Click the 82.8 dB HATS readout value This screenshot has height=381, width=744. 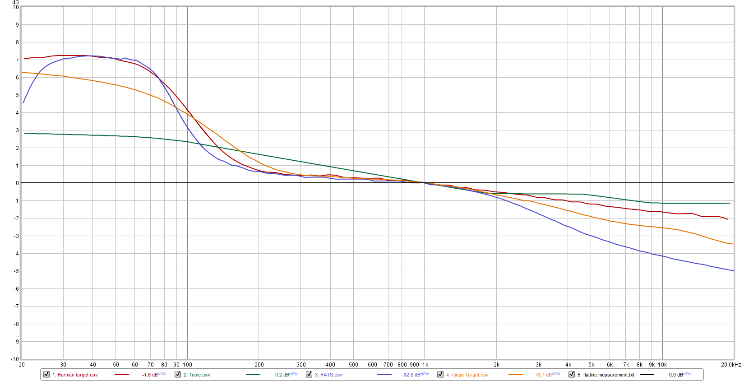(412, 375)
